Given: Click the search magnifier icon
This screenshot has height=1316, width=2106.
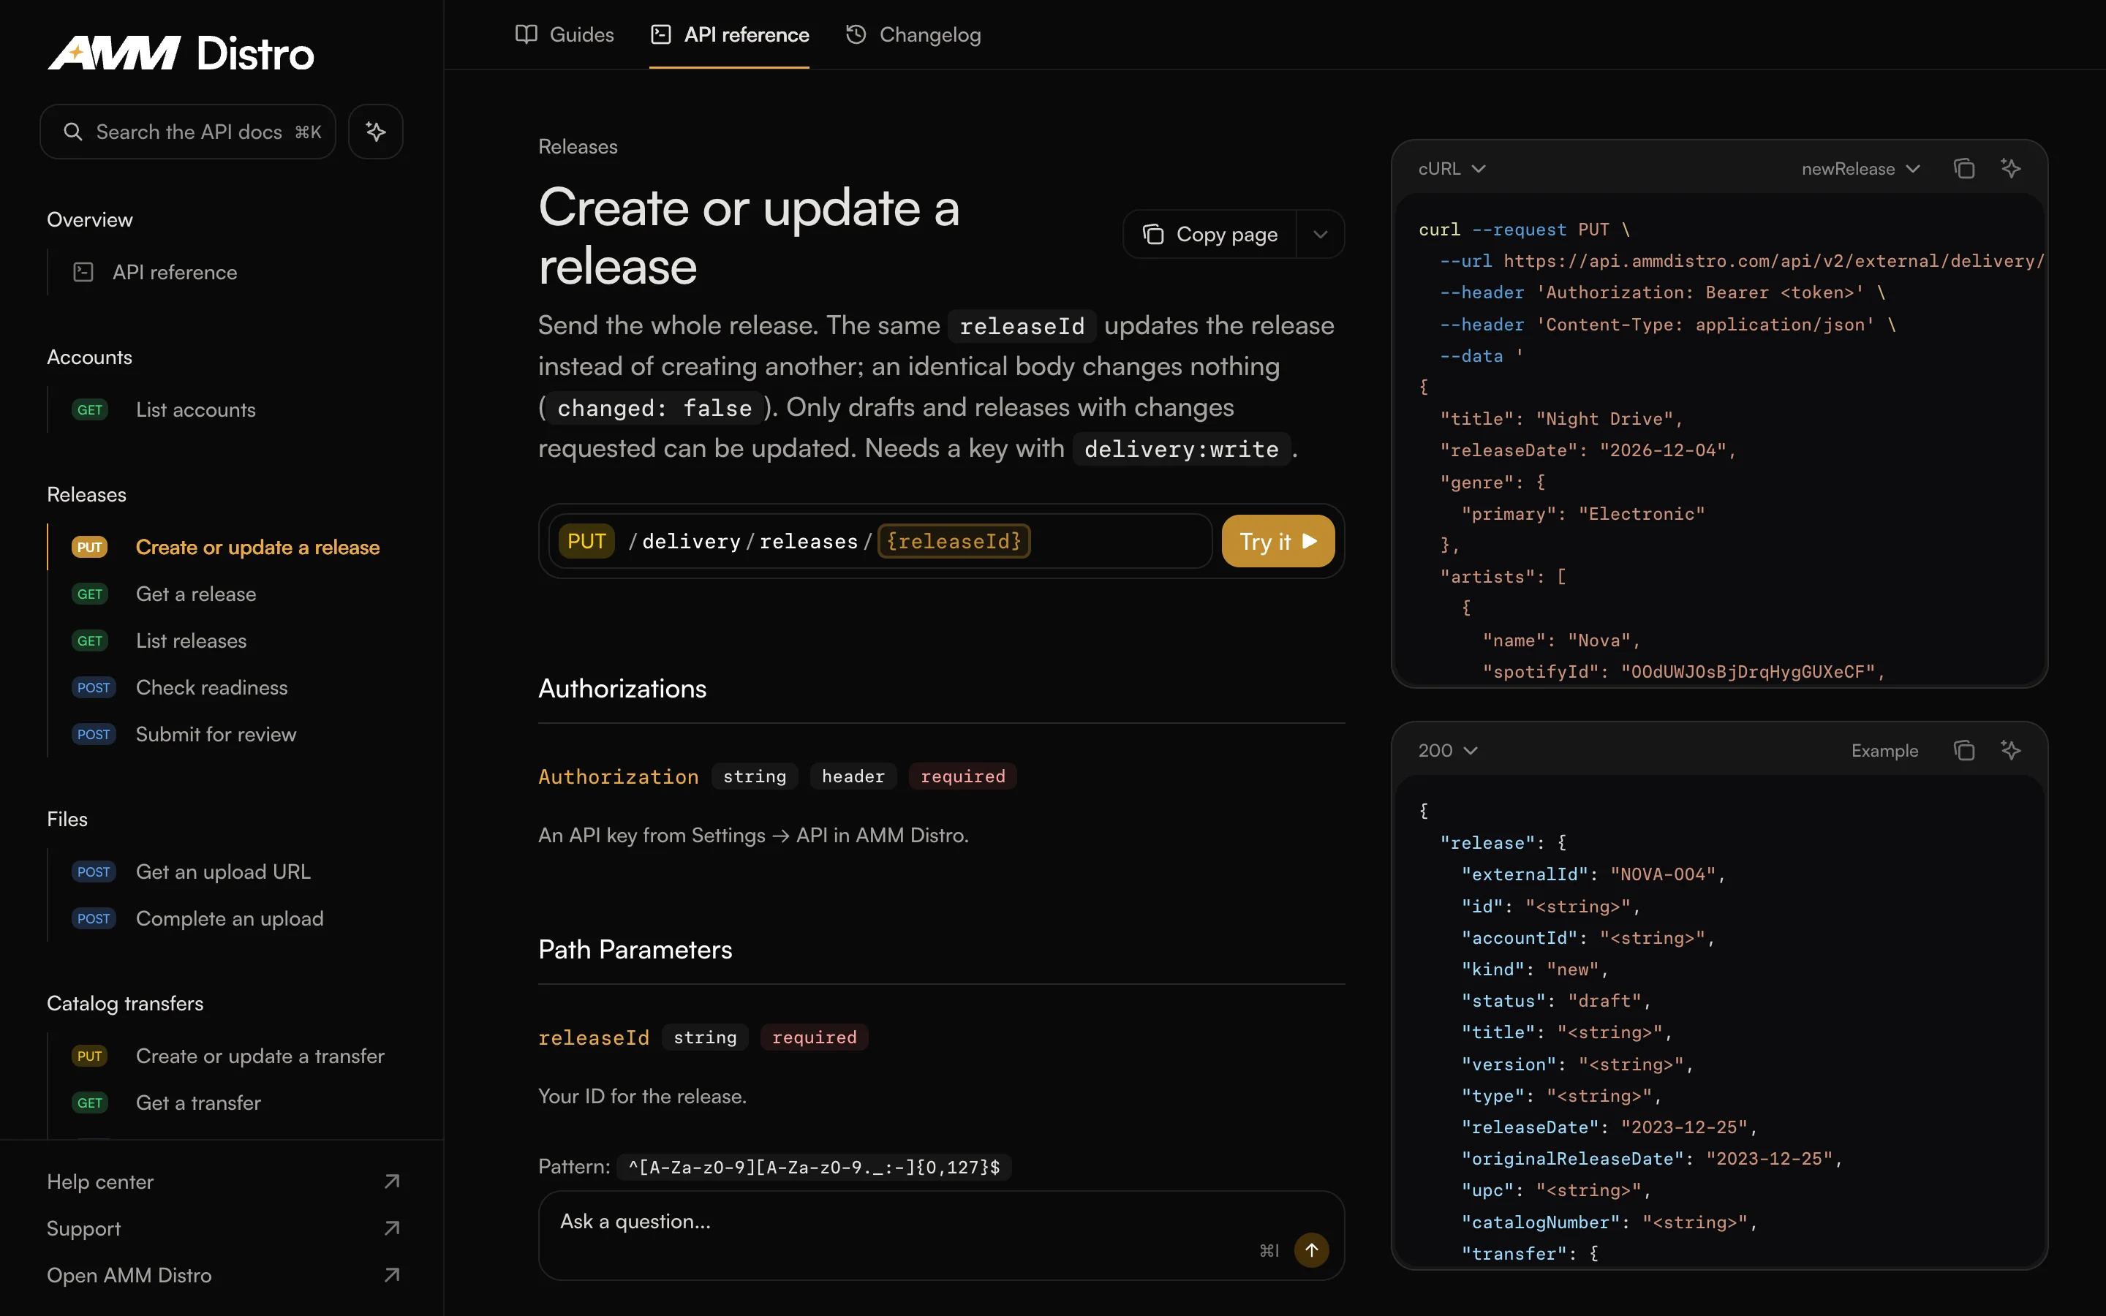Looking at the screenshot, I should tap(73, 132).
